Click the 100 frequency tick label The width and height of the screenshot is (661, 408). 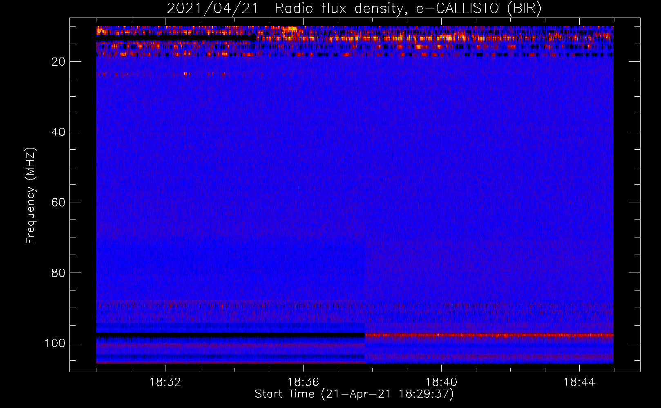(x=55, y=343)
